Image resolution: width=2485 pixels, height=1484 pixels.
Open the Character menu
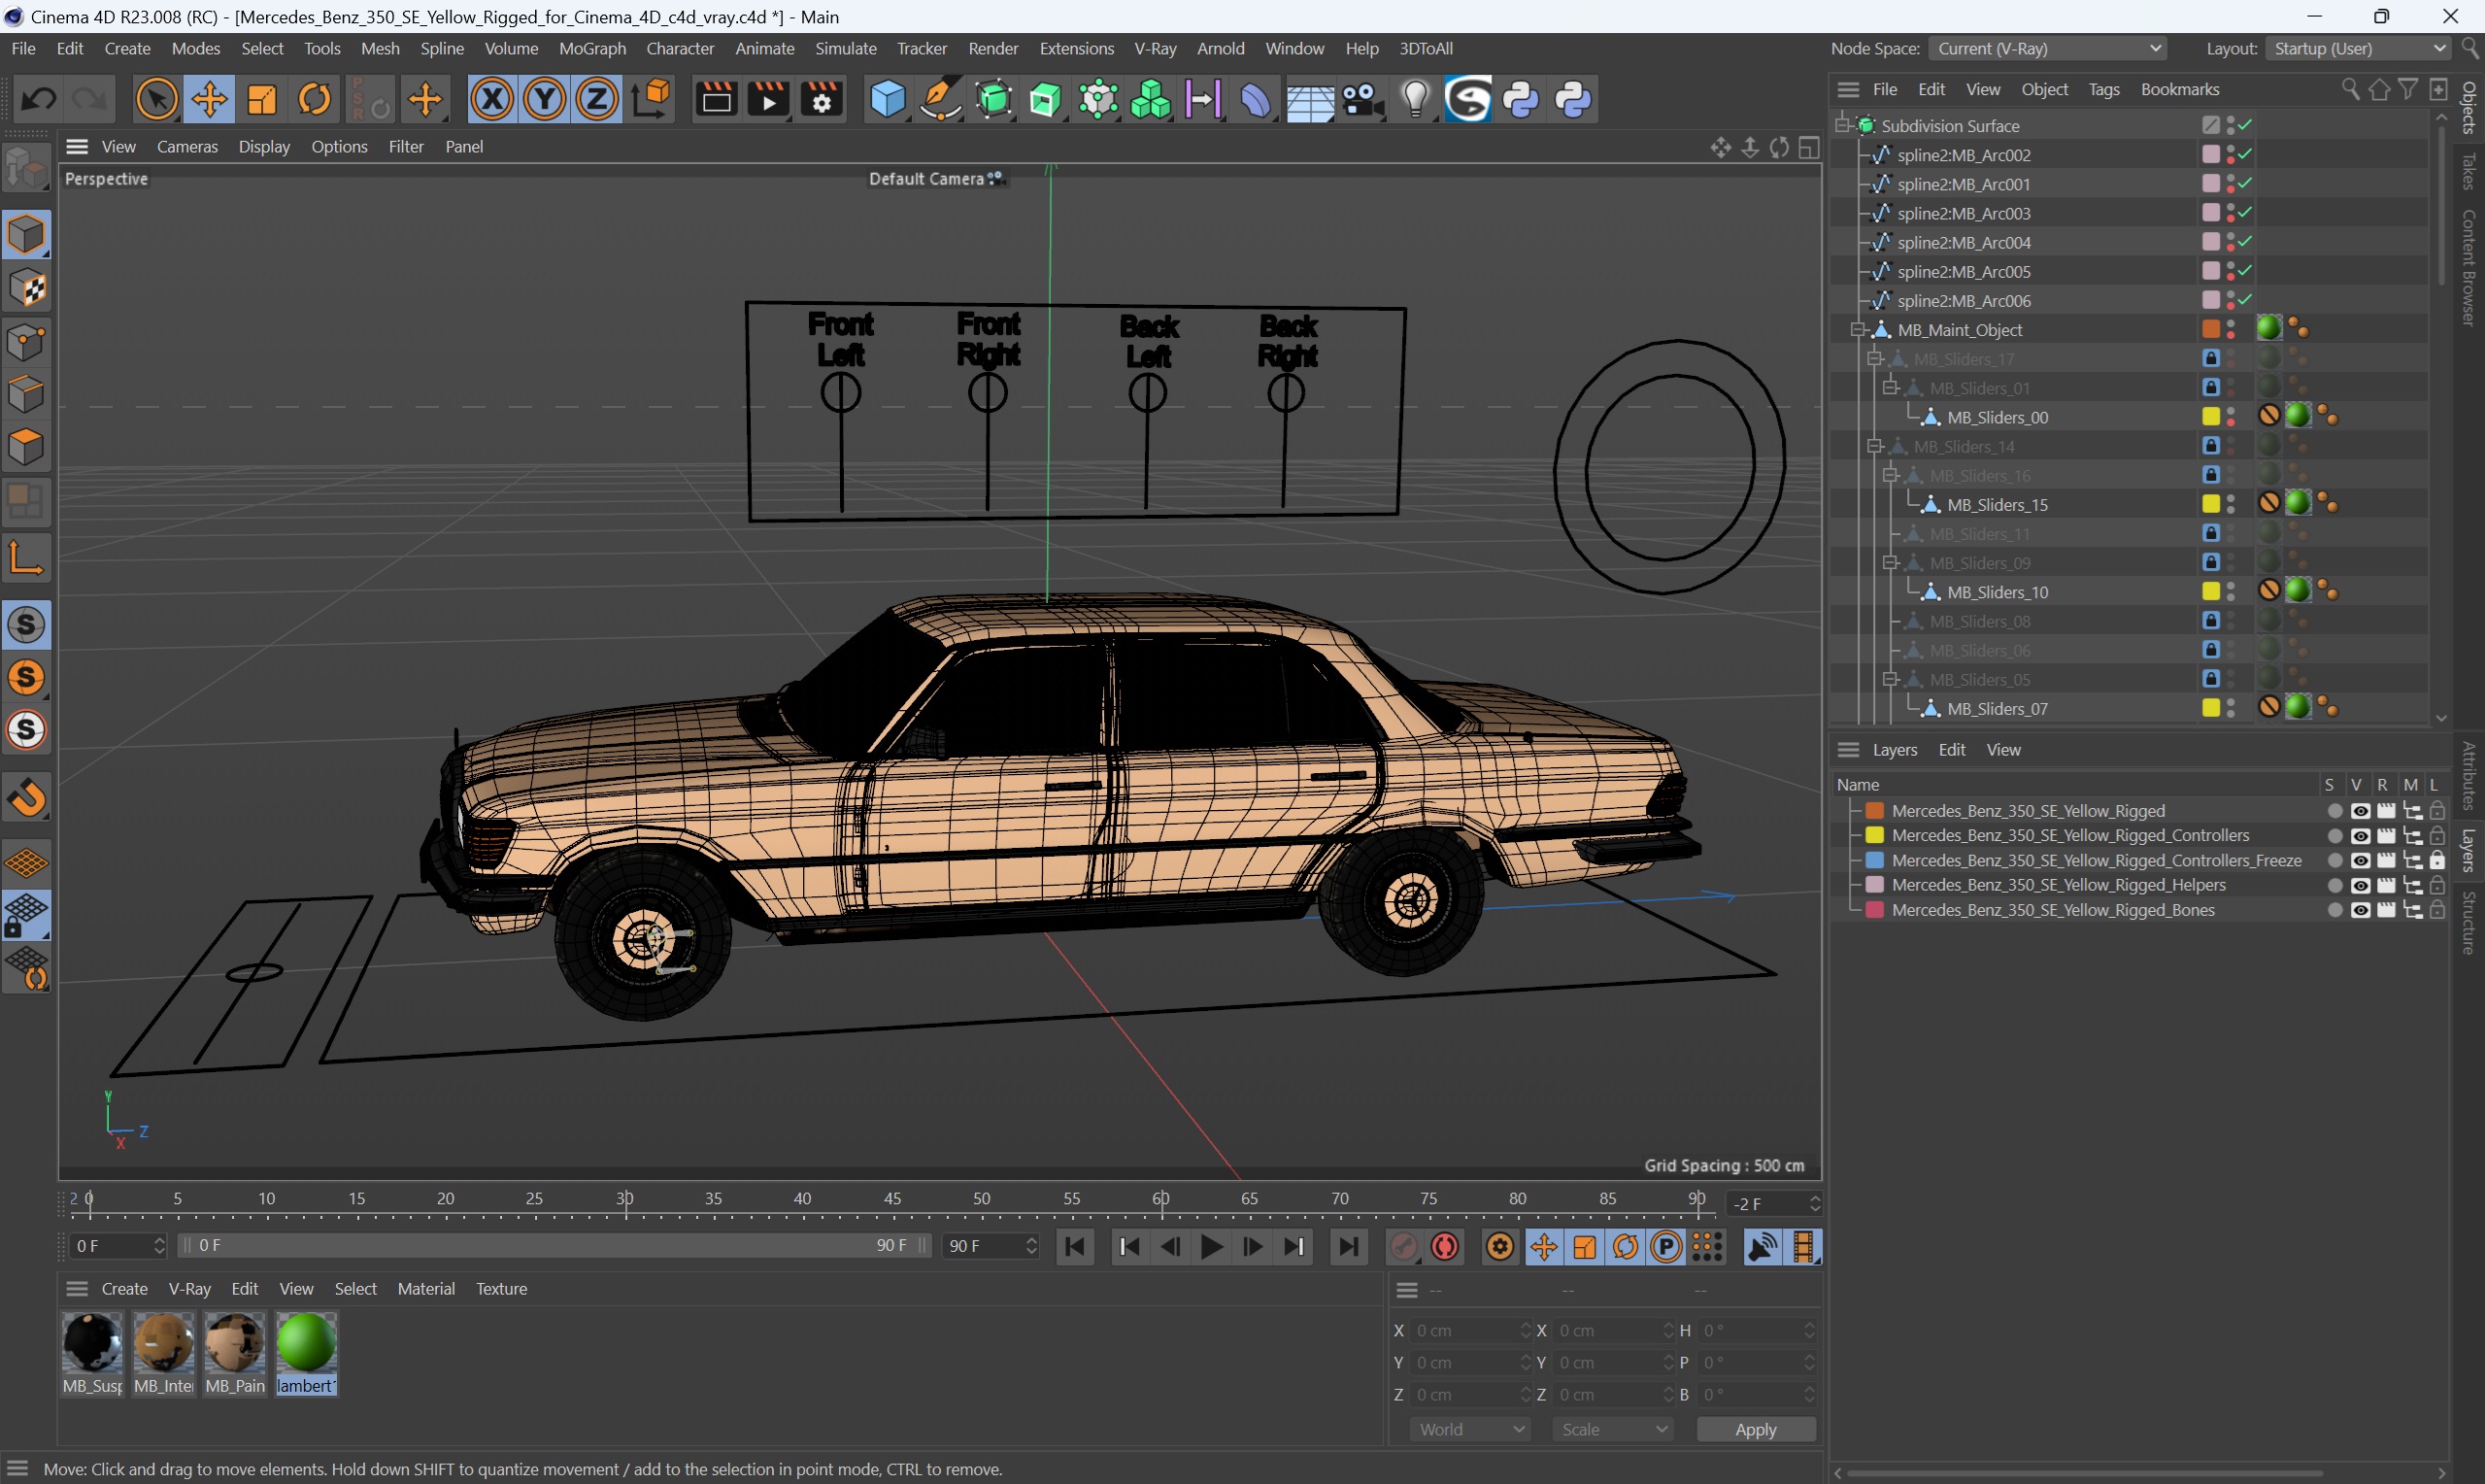pyautogui.click(x=680, y=48)
